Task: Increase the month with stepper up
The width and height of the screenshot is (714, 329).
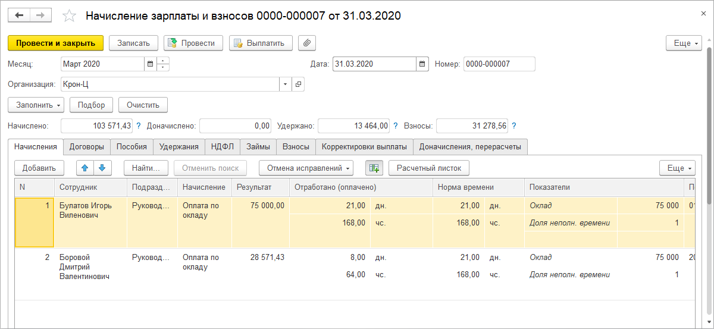Action: 163,60
